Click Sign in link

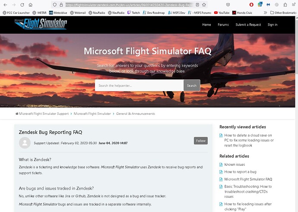point(273,25)
